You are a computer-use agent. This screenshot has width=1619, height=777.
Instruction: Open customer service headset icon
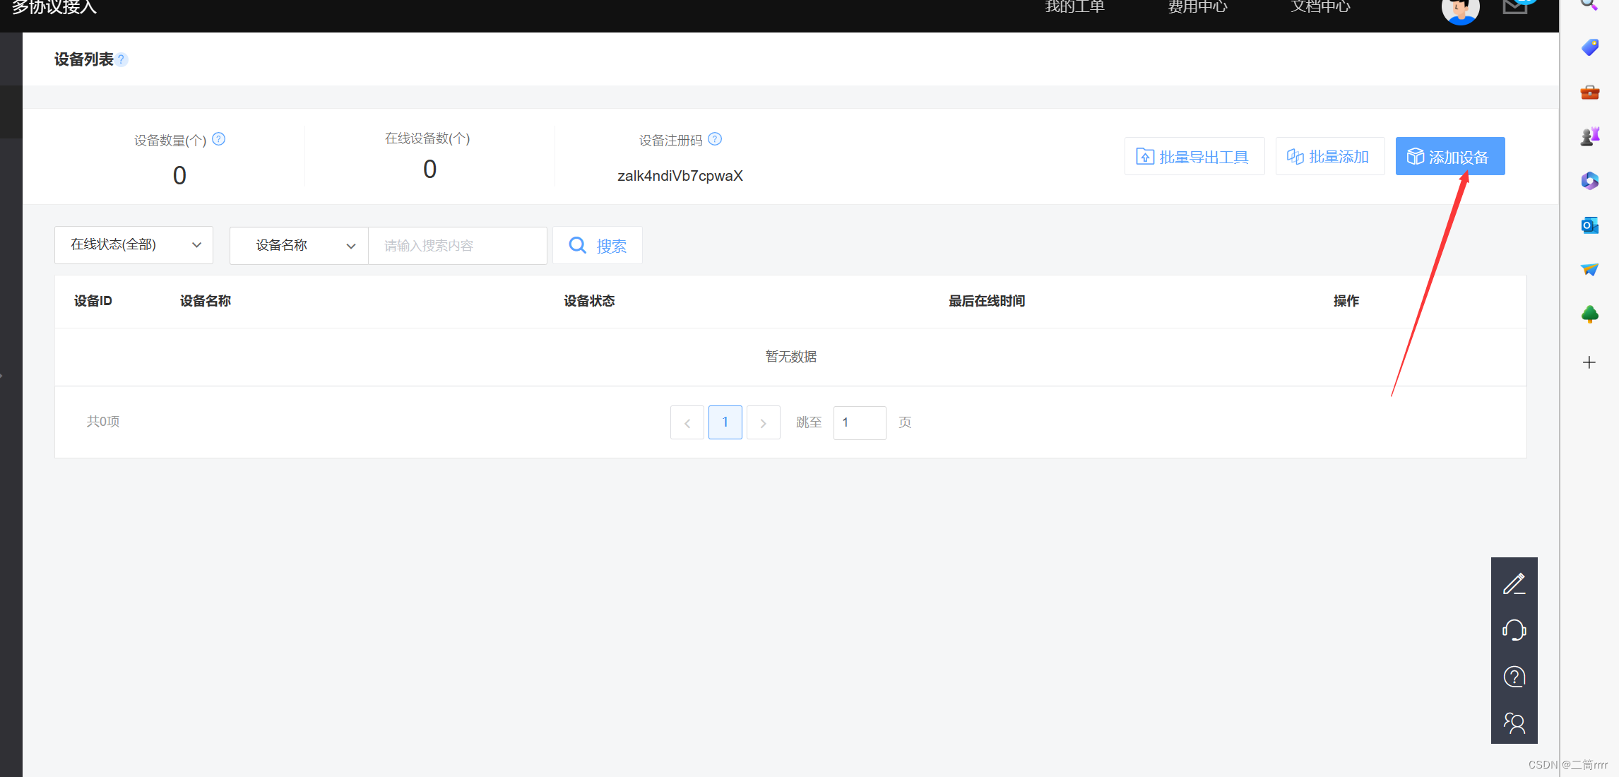tap(1514, 630)
